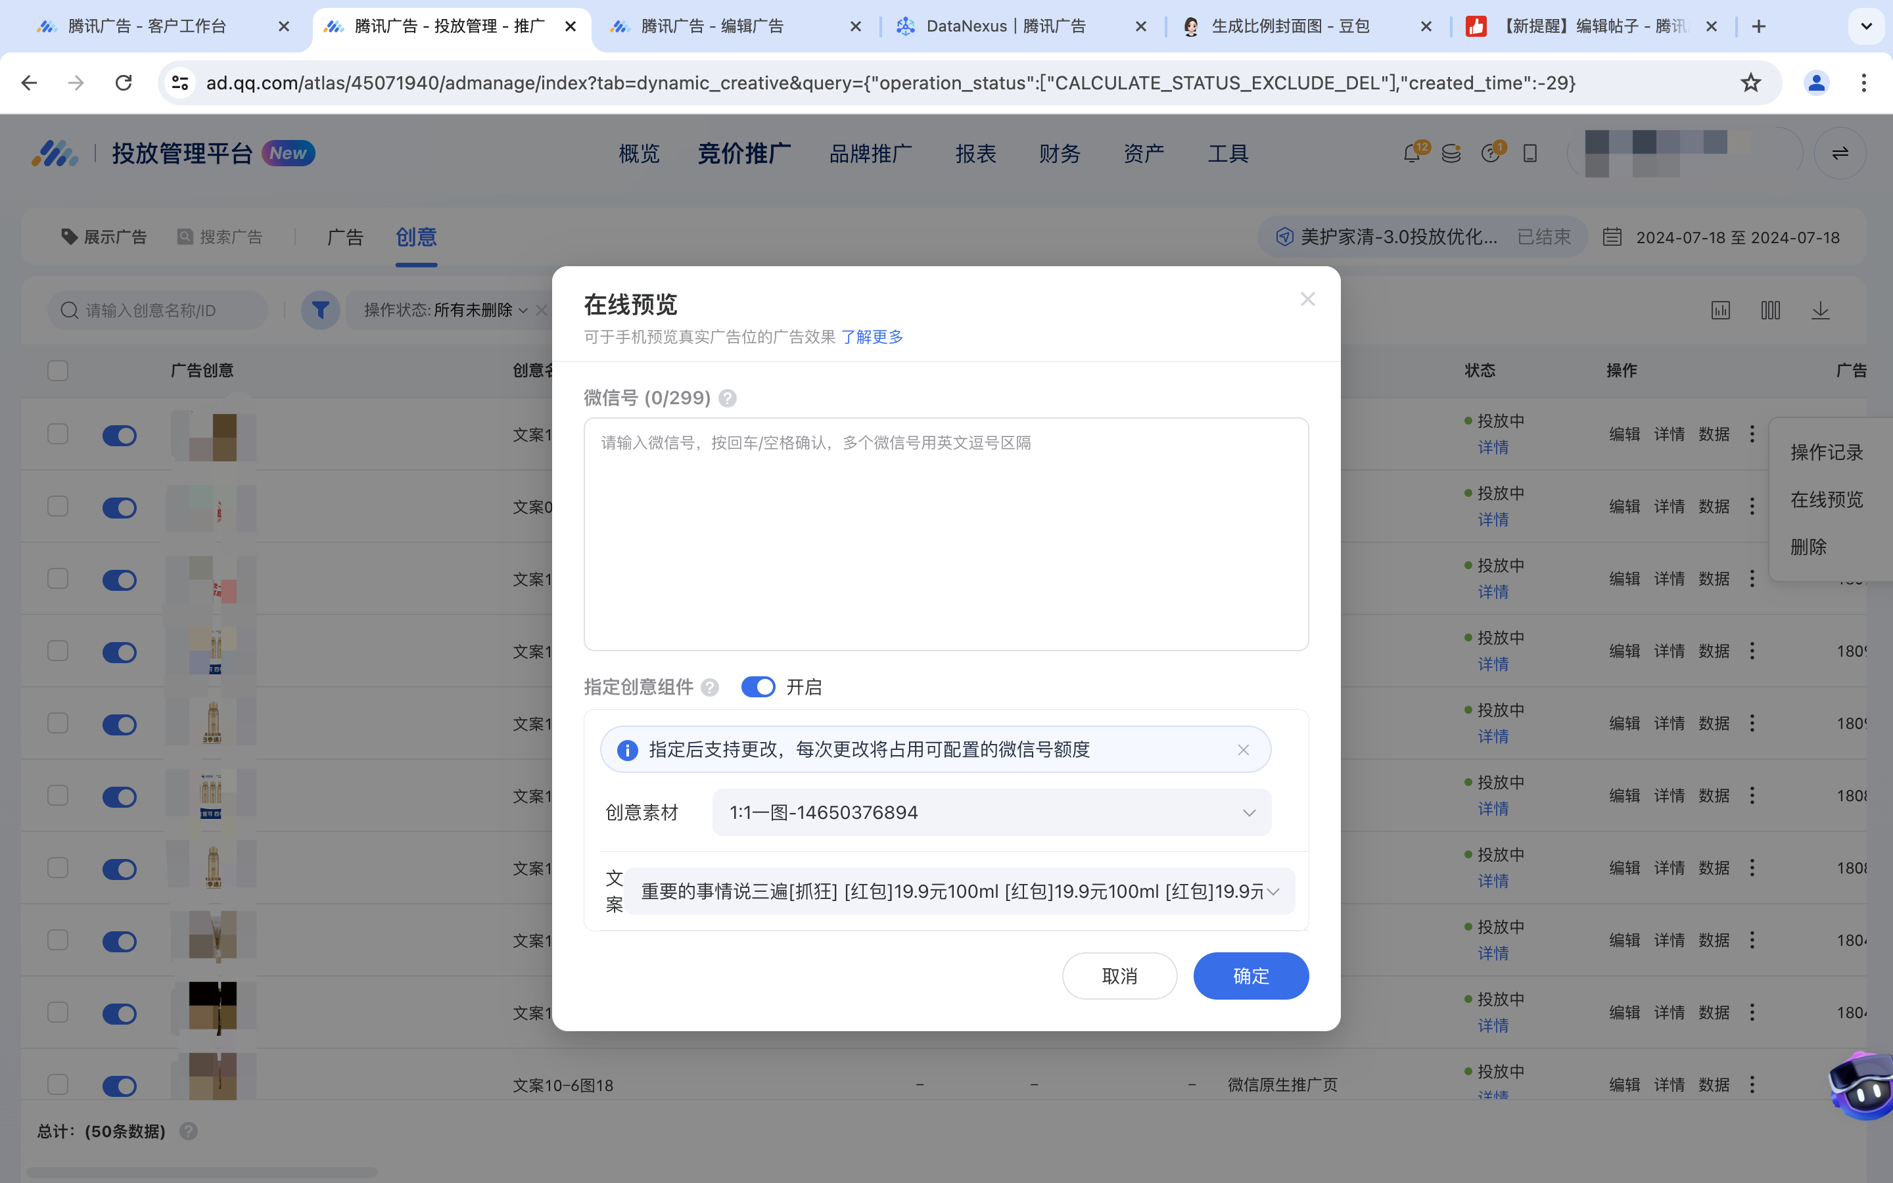The image size is (1893, 1183).
Task: Open the 报表 navigation item
Action: click(x=975, y=153)
